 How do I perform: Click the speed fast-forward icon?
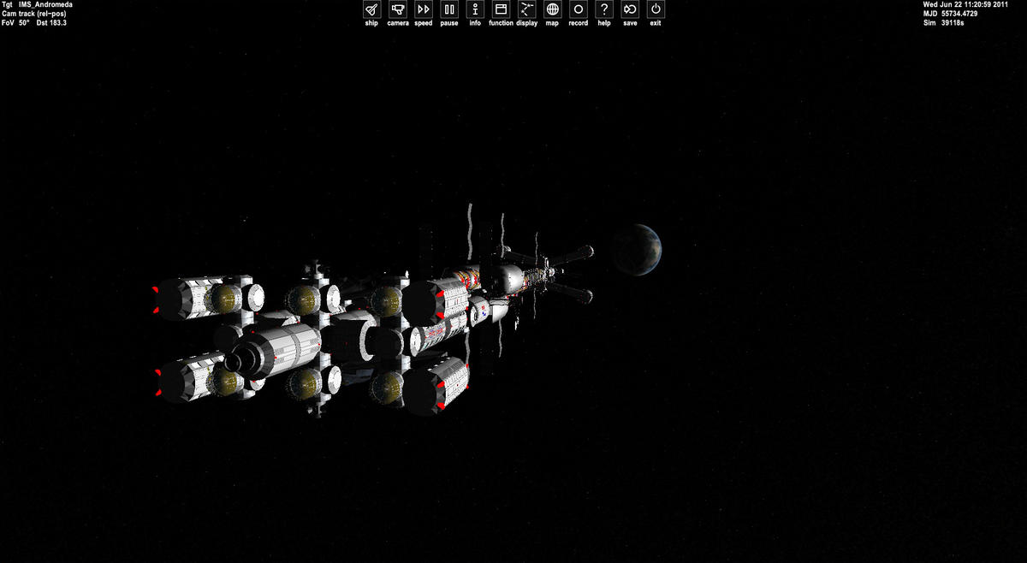click(424, 9)
